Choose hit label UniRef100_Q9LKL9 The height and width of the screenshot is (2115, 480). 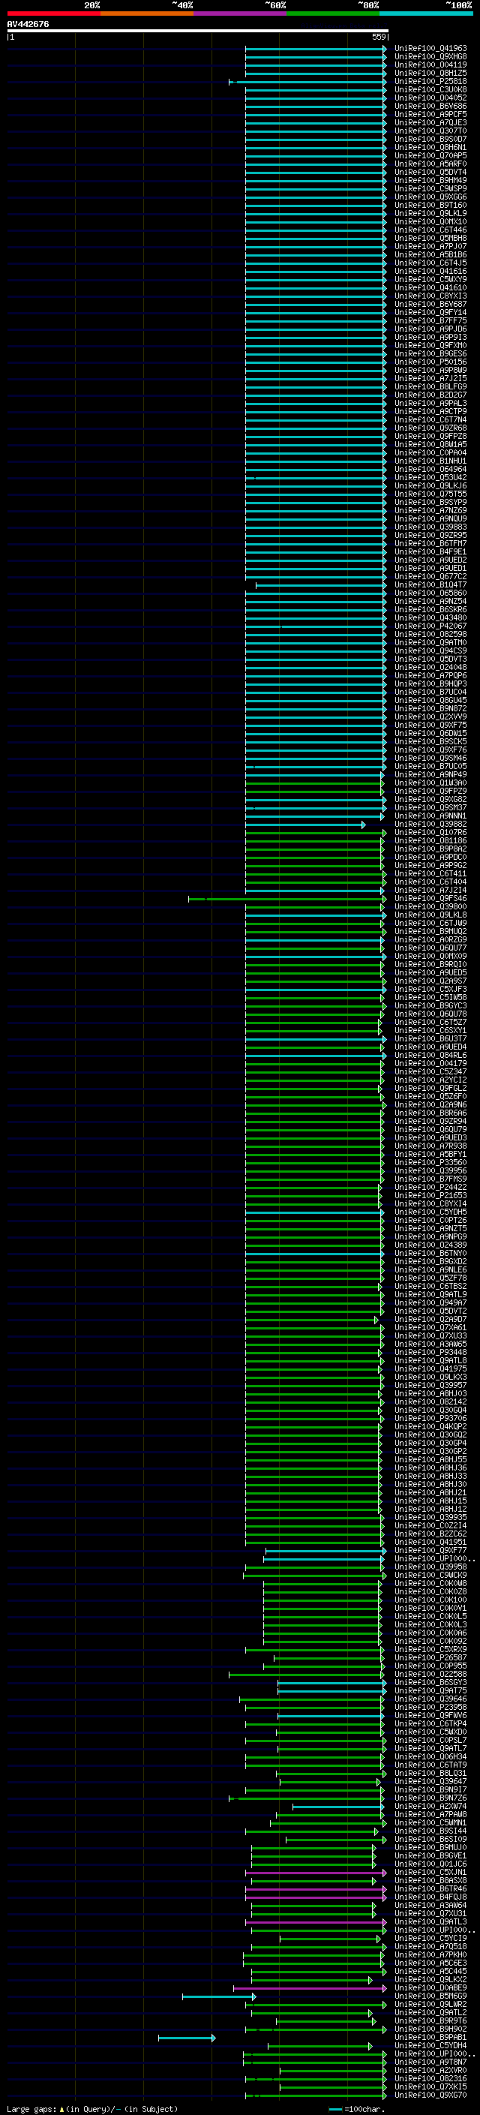pos(430,214)
